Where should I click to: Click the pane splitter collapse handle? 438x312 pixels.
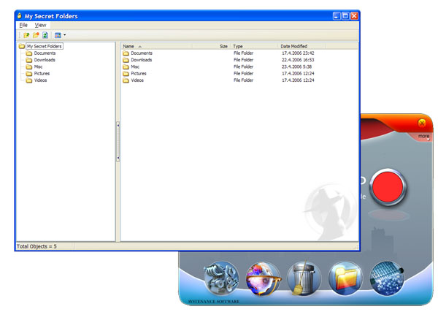118,142
